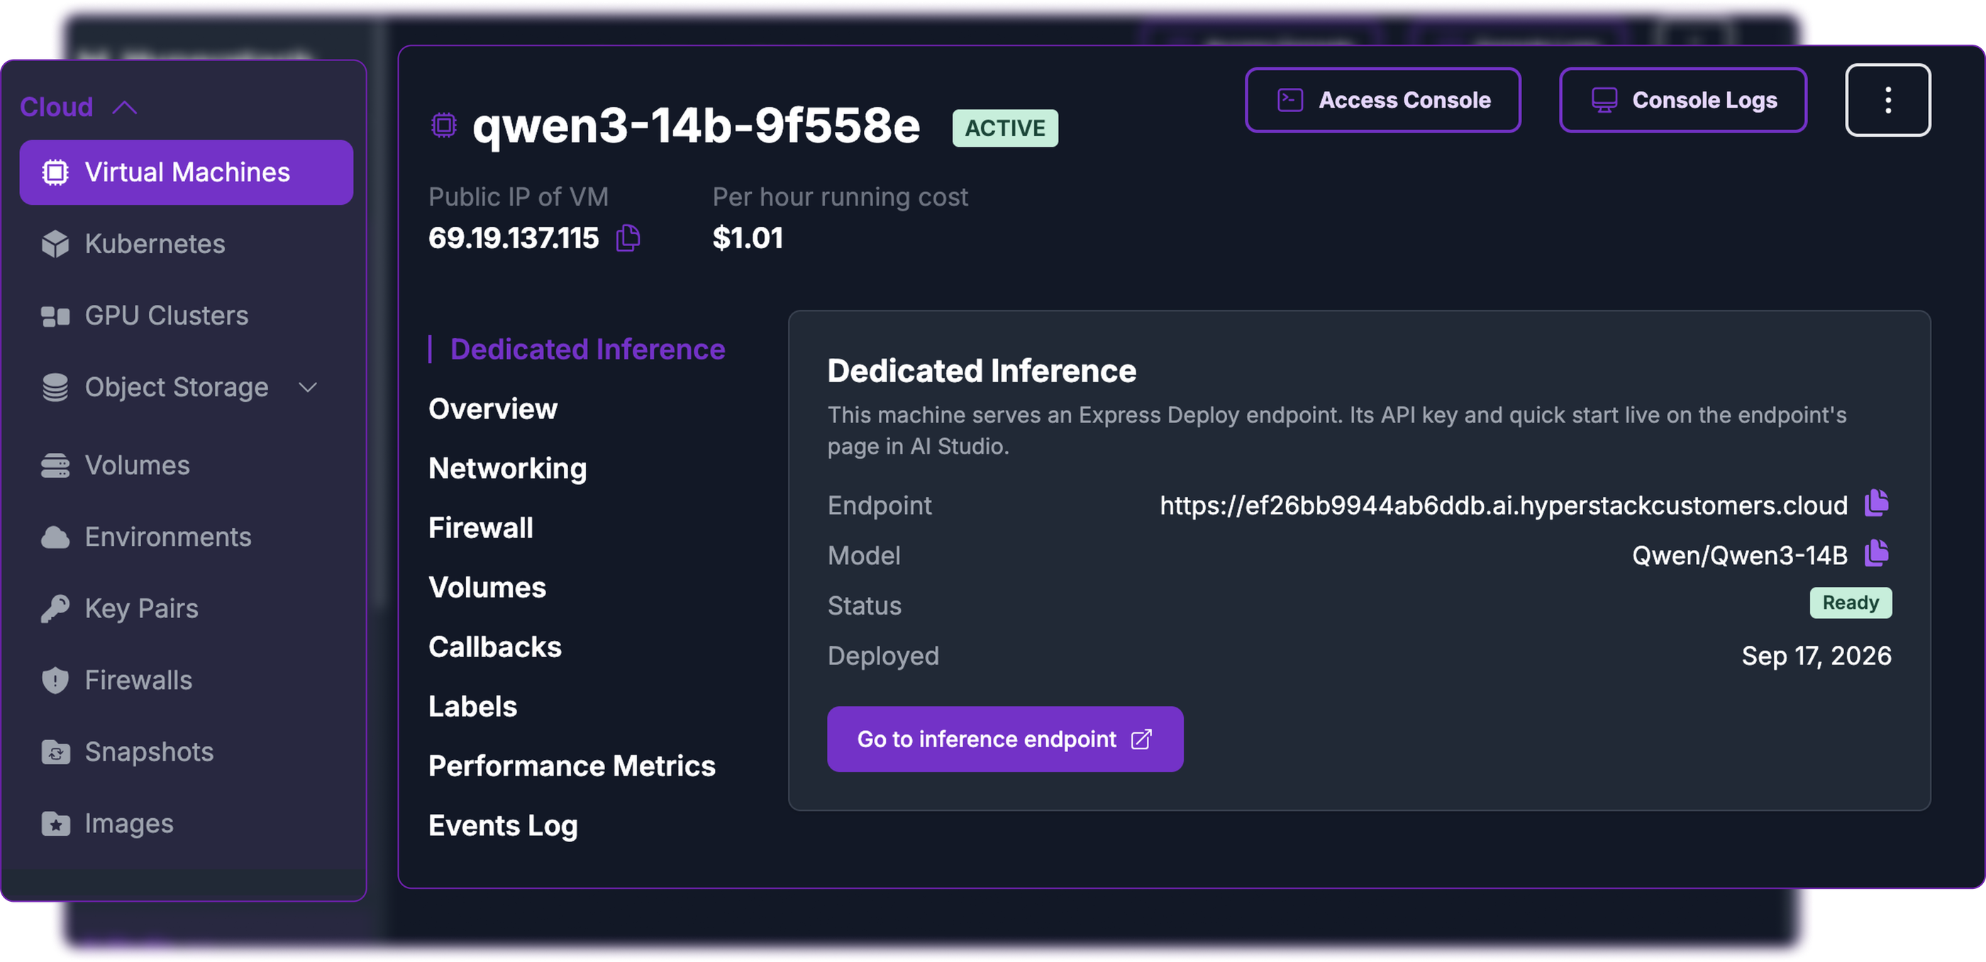The width and height of the screenshot is (1986, 962).
Task: Open Virtual Machines in the sidebar
Action: pos(187,172)
